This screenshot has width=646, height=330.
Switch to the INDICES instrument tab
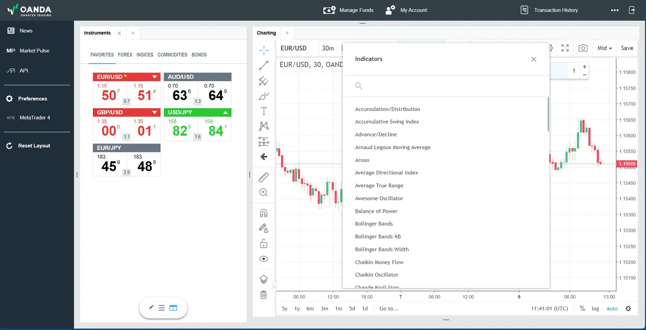tap(145, 55)
